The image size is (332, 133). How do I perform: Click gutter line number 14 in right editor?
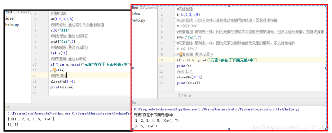(162, 83)
